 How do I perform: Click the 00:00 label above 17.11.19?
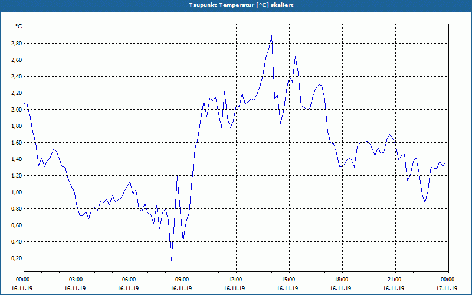point(448,280)
